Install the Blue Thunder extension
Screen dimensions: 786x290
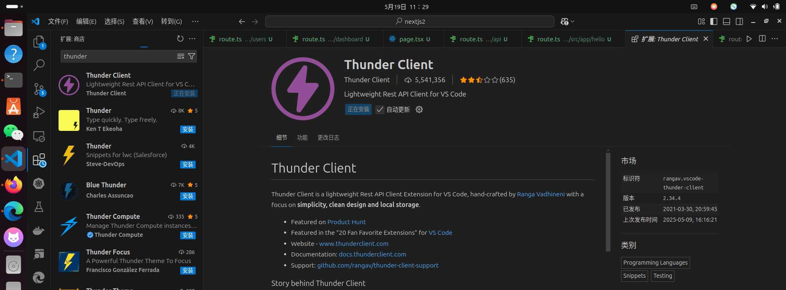coord(188,196)
